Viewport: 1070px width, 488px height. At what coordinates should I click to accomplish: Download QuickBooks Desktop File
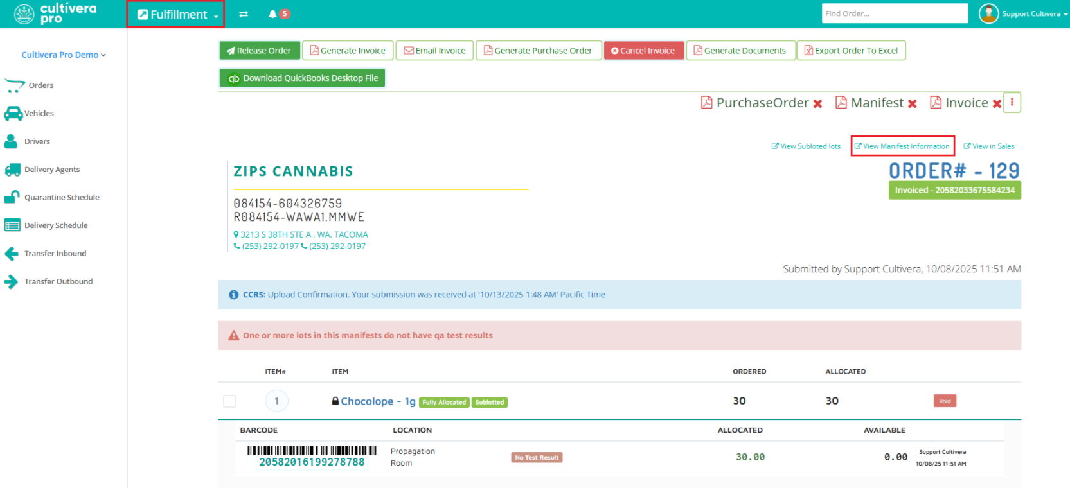(x=302, y=78)
